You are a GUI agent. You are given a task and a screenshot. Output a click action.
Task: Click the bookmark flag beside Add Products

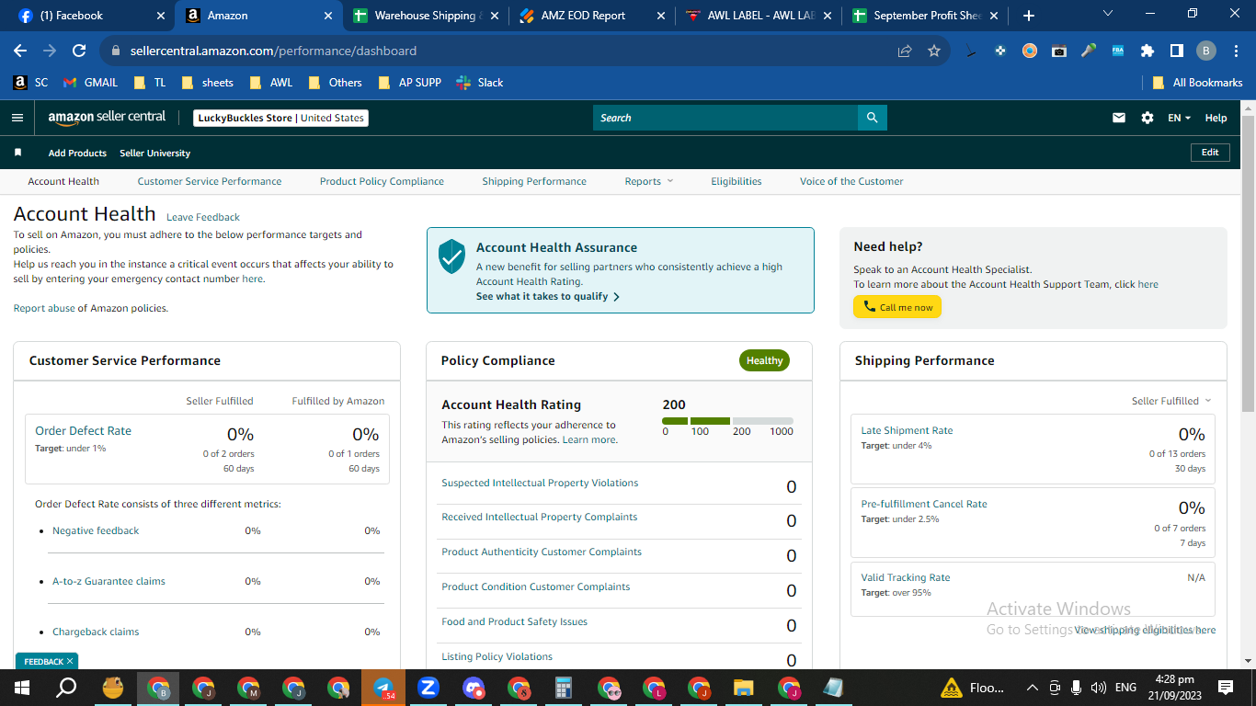point(17,153)
